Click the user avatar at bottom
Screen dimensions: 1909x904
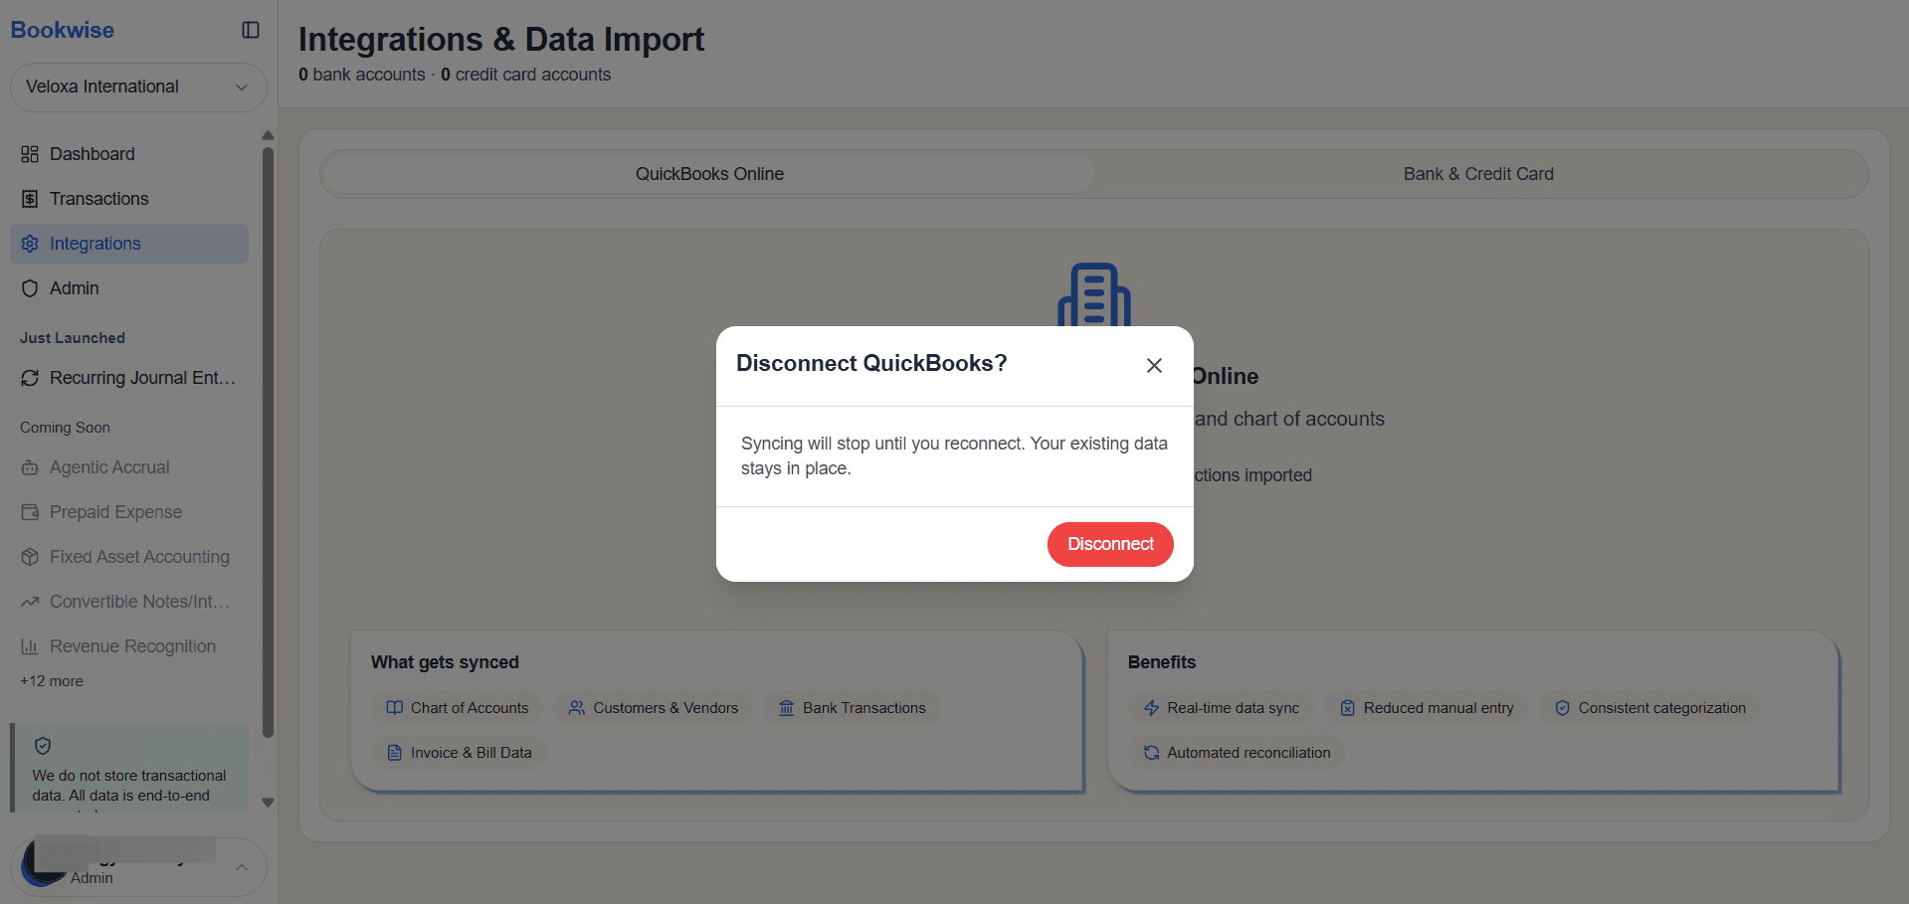coord(43,862)
